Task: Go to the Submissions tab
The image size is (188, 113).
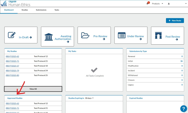Action: 41,10
